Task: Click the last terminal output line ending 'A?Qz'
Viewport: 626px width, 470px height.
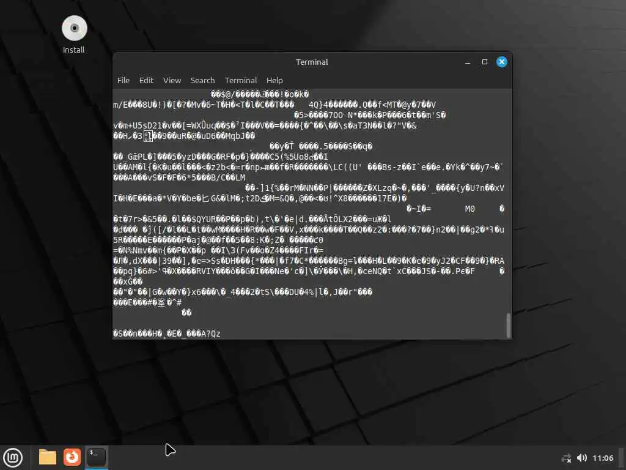Action: (166, 334)
